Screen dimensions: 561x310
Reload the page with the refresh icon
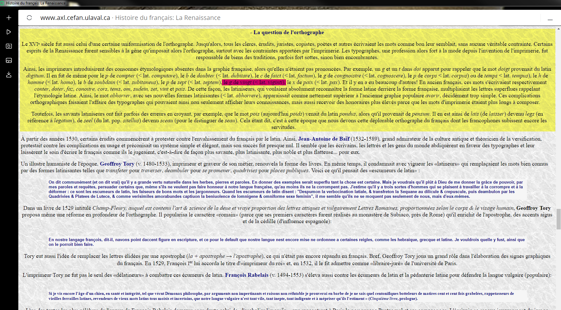coord(29,18)
